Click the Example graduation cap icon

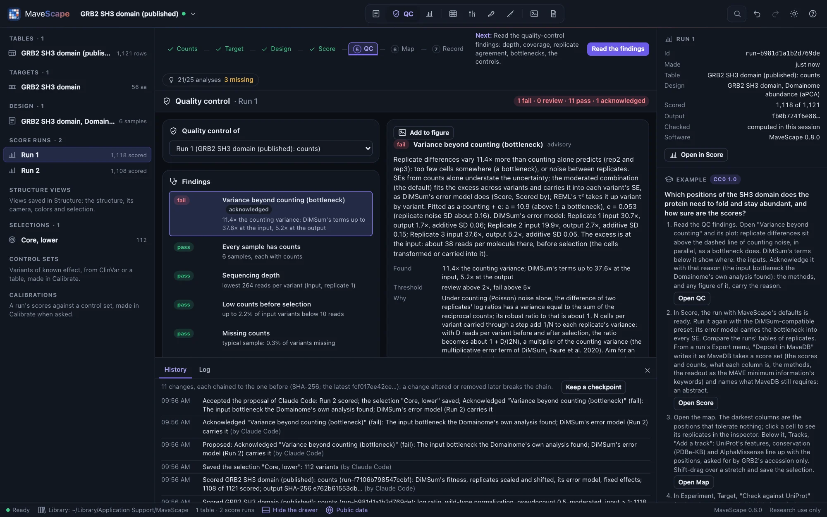(x=669, y=180)
